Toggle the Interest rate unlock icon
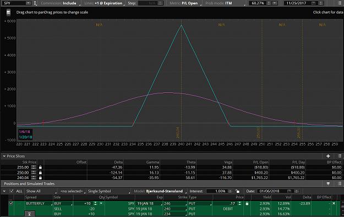 pyautogui.click(x=237, y=191)
